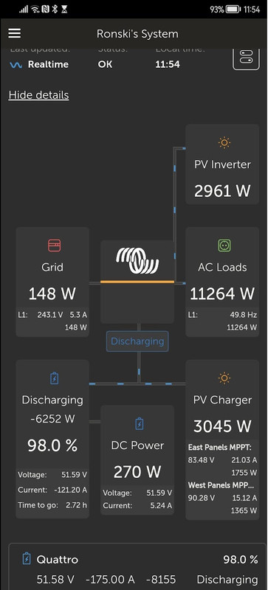
Task: Click the Realtime wave icon
Action: 16,65
